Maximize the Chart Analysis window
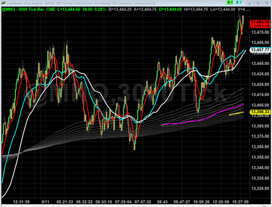Viewport: 272px width, 207px height. coord(258,3)
